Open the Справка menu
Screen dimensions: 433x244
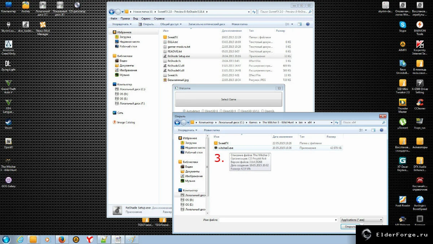[x=159, y=18]
